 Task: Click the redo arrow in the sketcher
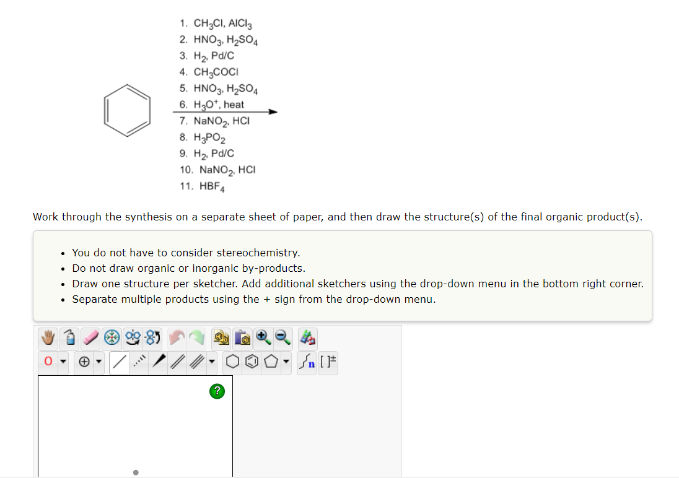coord(198,338)
